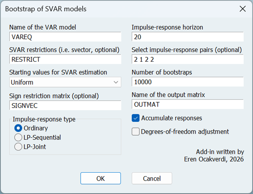Click the Number of bootstraps field

187,82
